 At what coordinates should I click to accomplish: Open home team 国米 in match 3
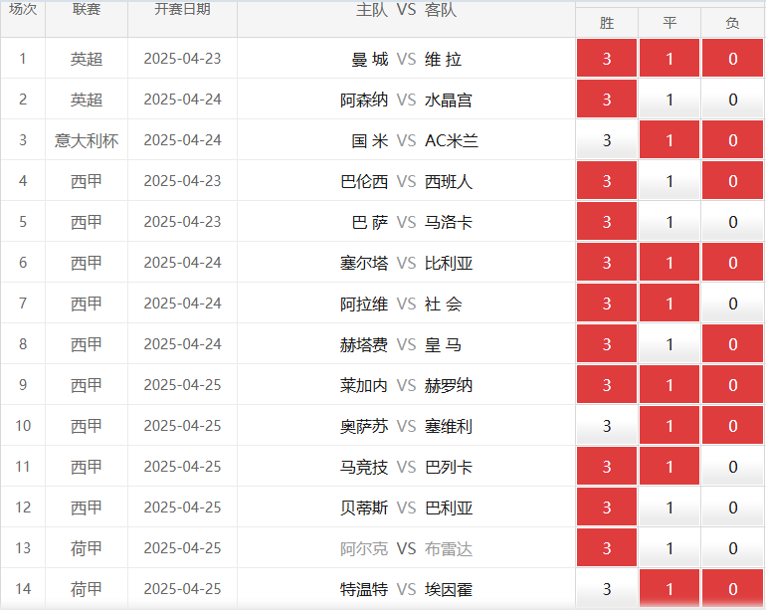pos(370,140)
